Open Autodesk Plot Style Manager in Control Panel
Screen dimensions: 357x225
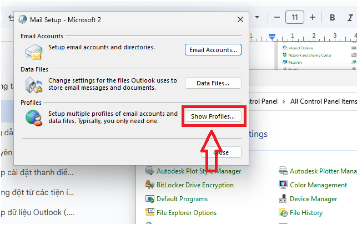pos(199,171)
